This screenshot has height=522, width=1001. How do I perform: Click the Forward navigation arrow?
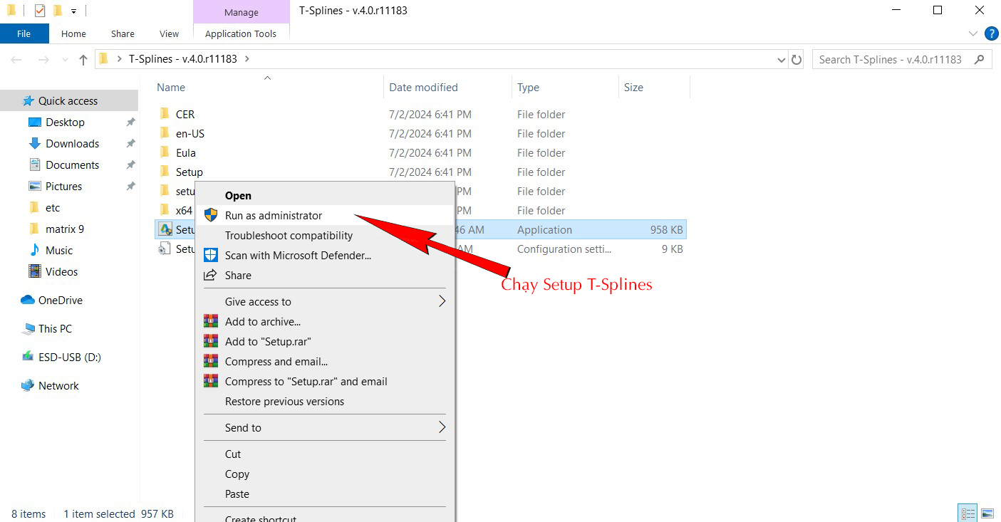[x=43, y=60]
